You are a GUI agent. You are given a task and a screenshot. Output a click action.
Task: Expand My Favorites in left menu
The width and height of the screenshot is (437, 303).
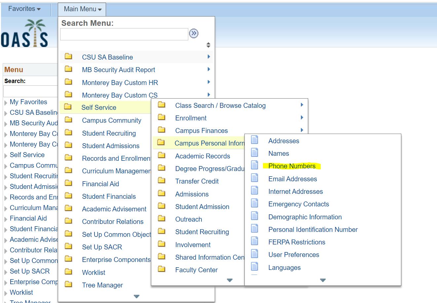(x=28, y=102)
